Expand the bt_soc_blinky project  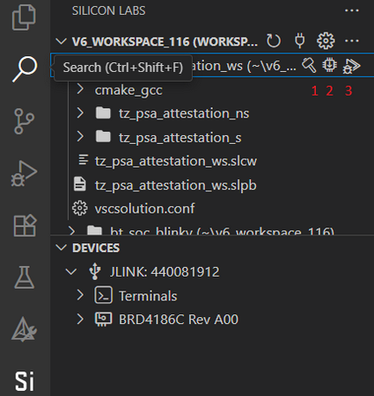point(71,230)
